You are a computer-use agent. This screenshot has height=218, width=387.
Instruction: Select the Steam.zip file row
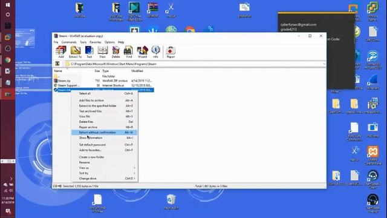pyautogui.click(x=103, y=81)
